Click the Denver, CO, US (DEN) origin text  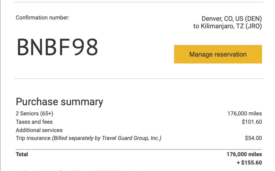(x=231, y=19)
